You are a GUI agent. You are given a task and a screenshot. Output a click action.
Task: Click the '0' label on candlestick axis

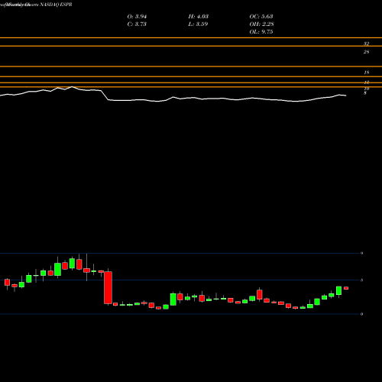[361, 314]
